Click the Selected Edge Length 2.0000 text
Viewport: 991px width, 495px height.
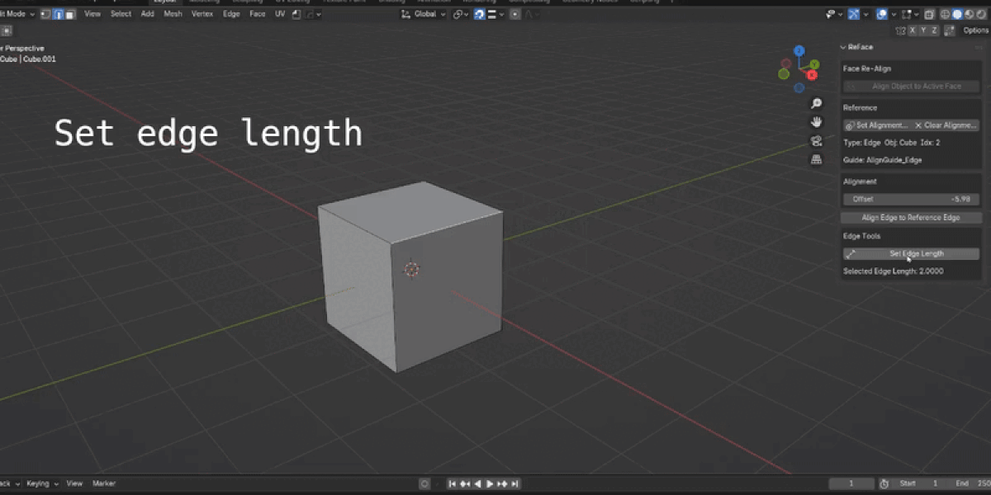pos(893,271)
